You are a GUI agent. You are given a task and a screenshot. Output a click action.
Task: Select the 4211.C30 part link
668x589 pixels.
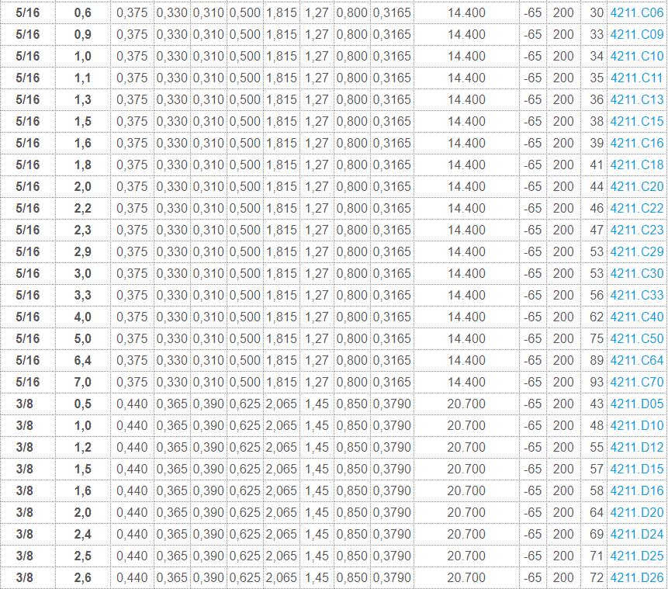636,274
